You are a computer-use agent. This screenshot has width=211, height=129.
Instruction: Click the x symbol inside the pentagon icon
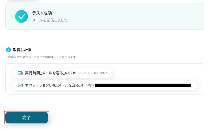tap(8, 50)
